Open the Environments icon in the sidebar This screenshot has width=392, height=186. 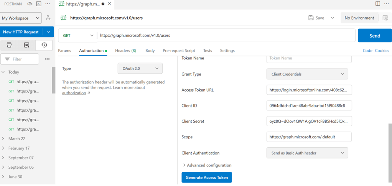click(x=26, y=45)
